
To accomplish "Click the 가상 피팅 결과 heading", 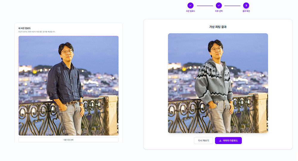I will coord(218,27).
